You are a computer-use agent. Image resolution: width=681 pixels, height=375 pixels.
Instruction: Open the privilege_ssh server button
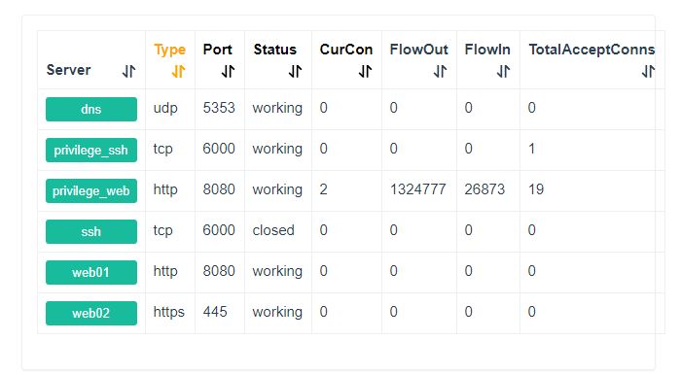(91, 150)
